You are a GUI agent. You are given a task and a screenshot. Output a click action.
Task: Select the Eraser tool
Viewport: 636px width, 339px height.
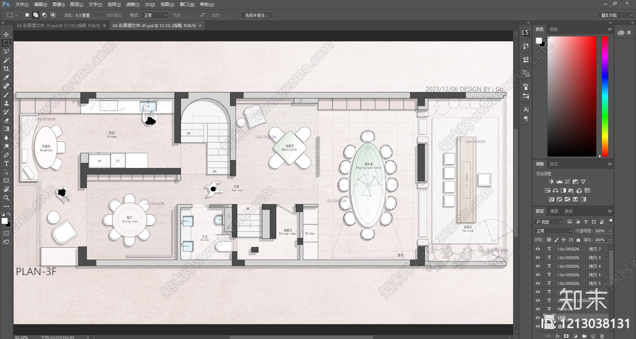[x=6, y=120]
